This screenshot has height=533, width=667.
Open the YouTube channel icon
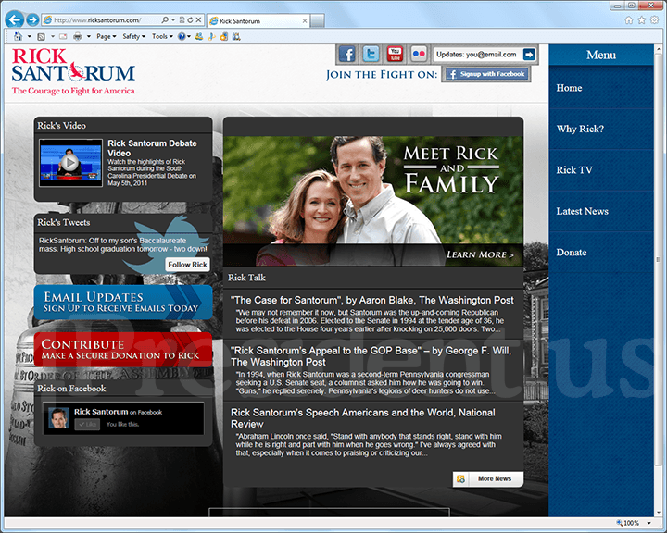pos(396,55)
